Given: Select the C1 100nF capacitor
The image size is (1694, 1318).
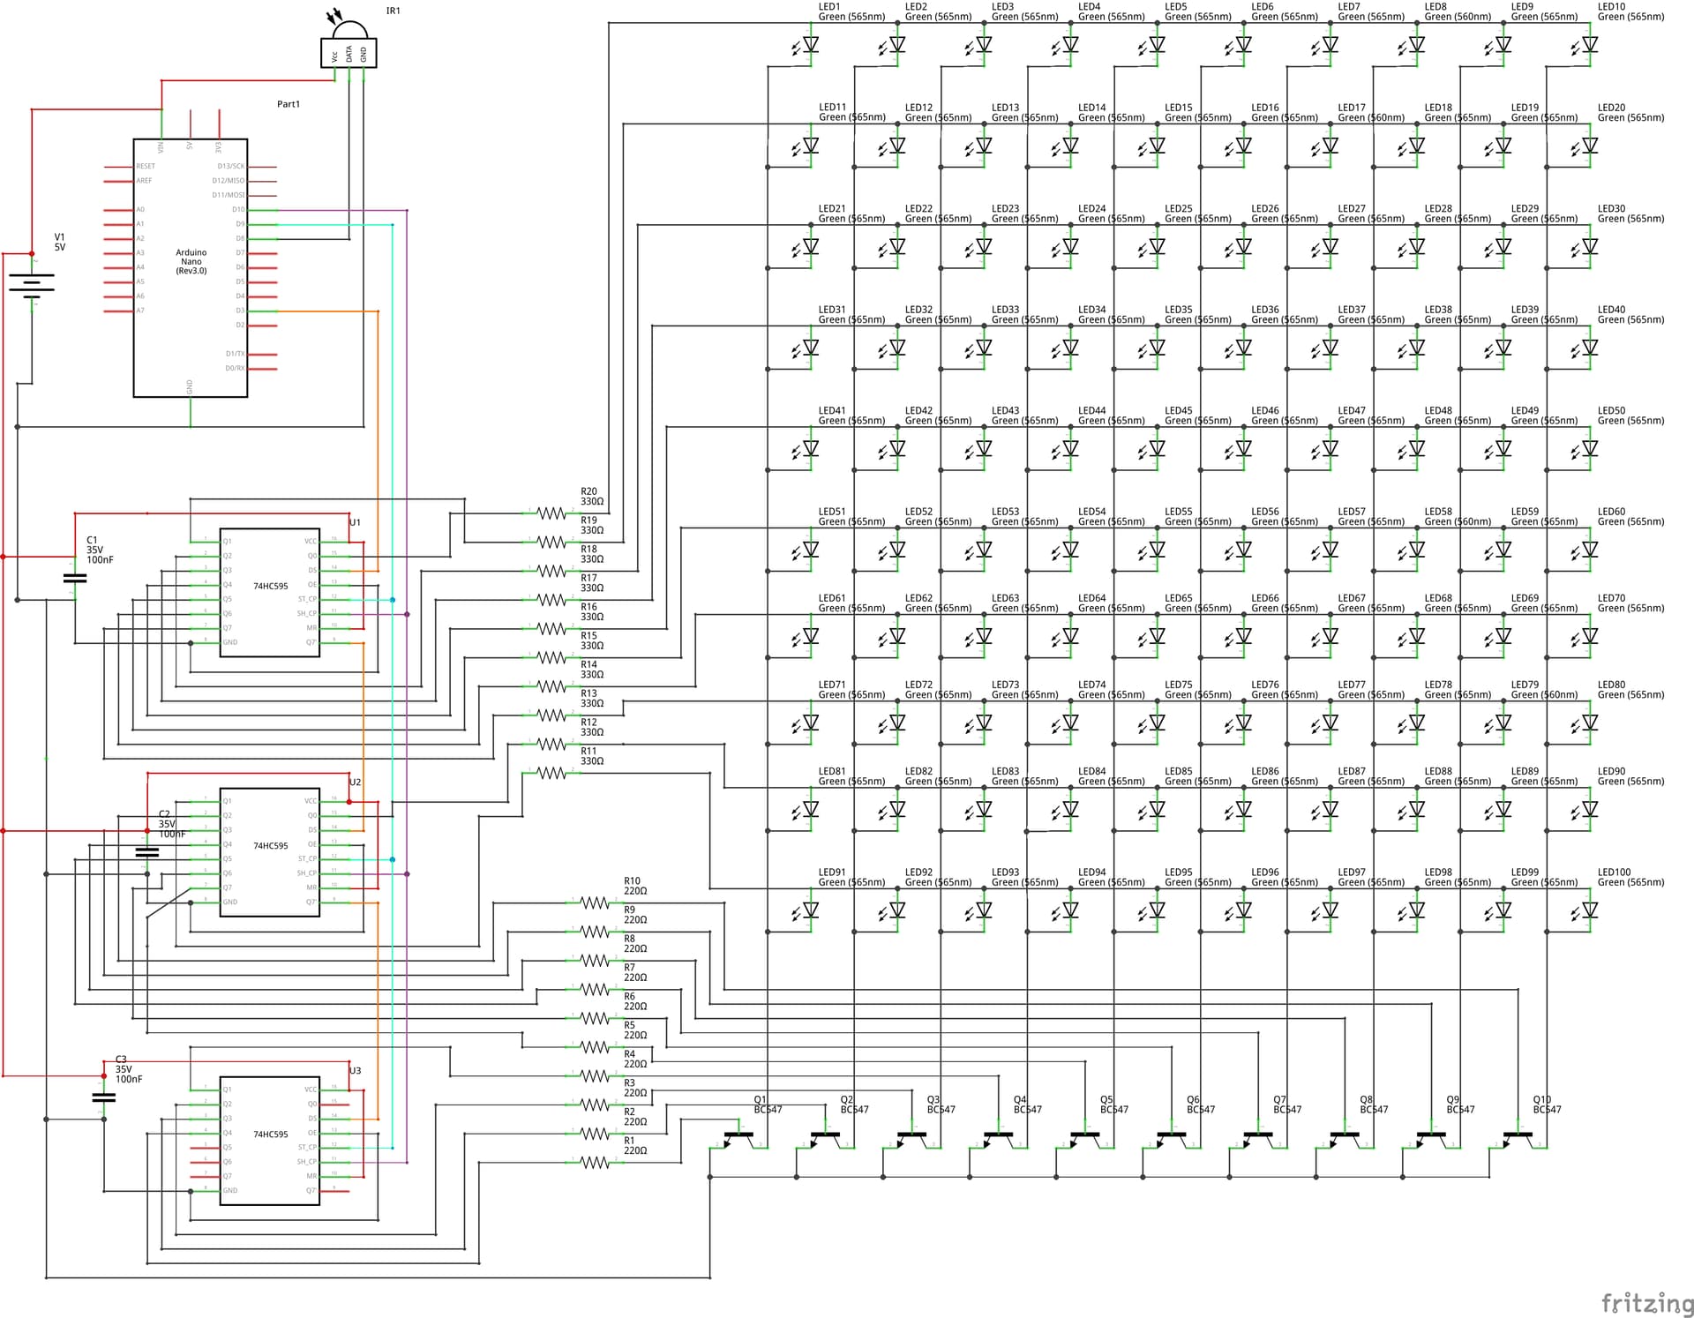Looking at the screenshot, I should point(75,578).
